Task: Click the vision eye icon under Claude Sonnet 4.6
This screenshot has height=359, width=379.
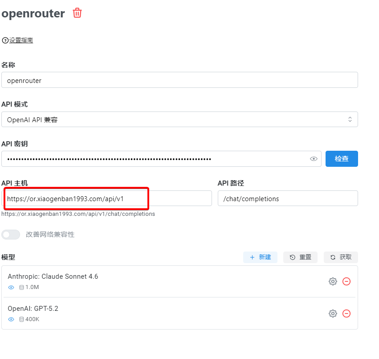Action: (x=11, y=287)
